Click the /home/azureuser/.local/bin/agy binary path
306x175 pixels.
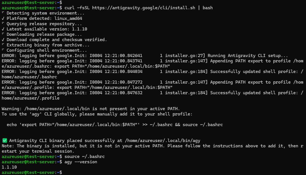pyautogui.click(x=162, y=141)
